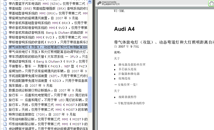This screenshot has height=130, width=214.
Task: Select 环形结构断裂诊断,仅用于带第二代 MMI
Action: click(48, 124)
